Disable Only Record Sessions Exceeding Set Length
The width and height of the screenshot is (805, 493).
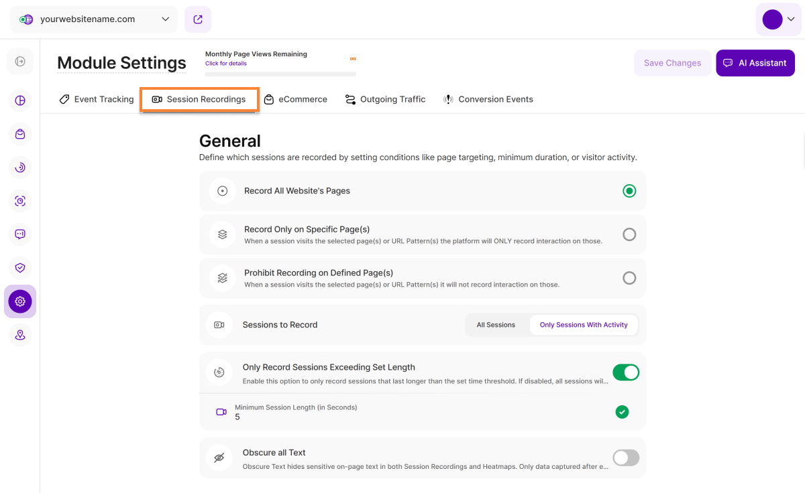point(625,372)
